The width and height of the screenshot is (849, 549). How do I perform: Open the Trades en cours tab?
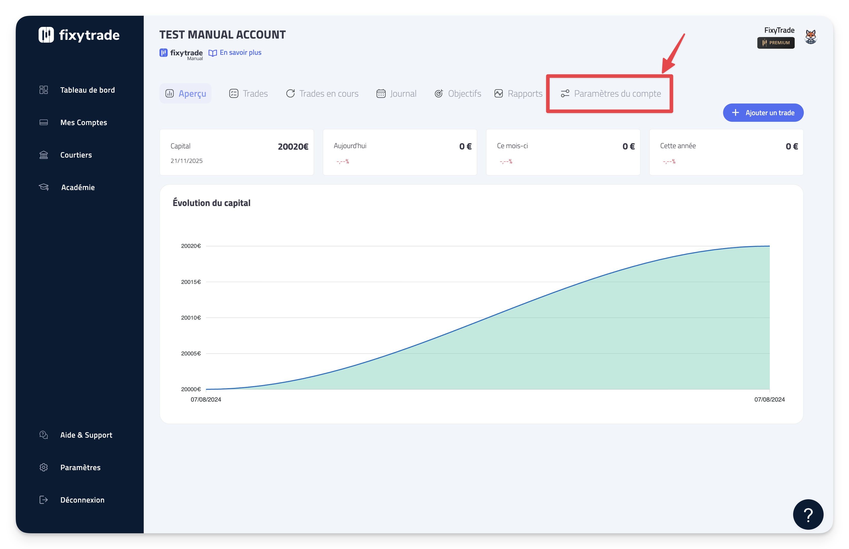[x=322, y=93]
